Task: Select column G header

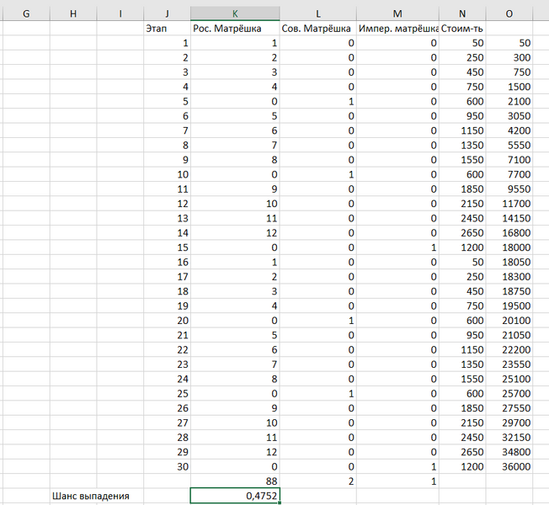Action: coord(26,13)
